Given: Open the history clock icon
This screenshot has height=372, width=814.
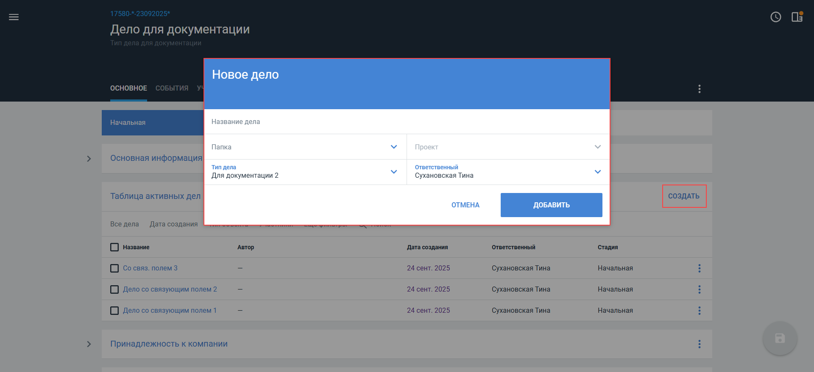Looking at the screenshot, I should tap(775, 17).
